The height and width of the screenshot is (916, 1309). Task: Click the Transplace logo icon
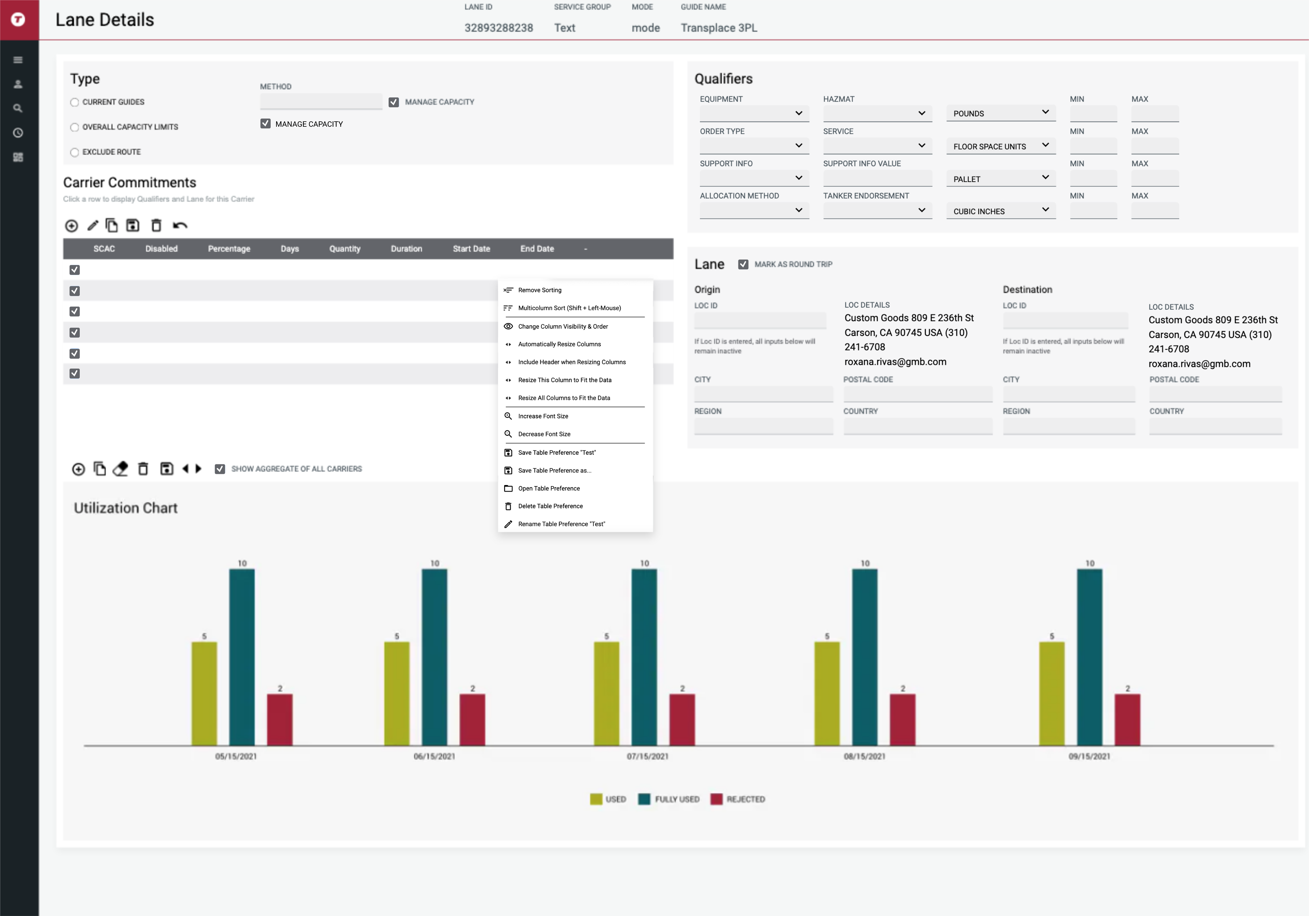point(18,19)
